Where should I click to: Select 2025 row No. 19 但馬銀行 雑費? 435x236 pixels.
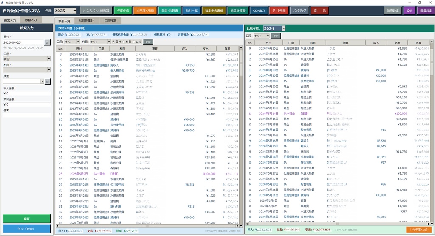(147, 141)
